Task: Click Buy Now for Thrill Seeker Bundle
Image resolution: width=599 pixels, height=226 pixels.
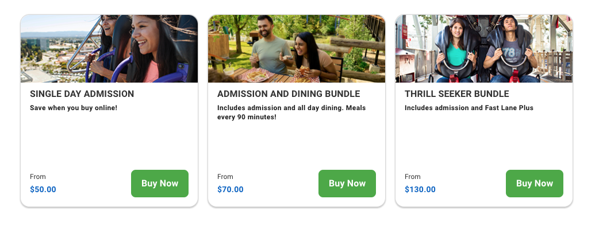Action: click(535, 184)
